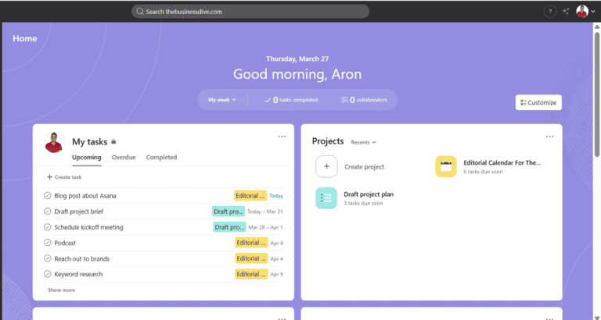
Task: Open the Recents dropdown in Projects
Action: [x=363, y=142]
